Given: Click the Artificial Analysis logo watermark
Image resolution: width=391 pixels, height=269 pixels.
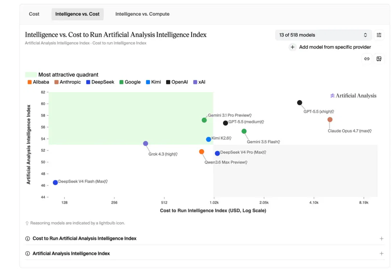Looking at the screenshot, I should (353, 96).
